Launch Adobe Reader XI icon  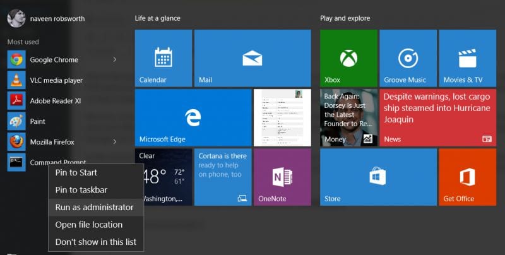point(16,101)
